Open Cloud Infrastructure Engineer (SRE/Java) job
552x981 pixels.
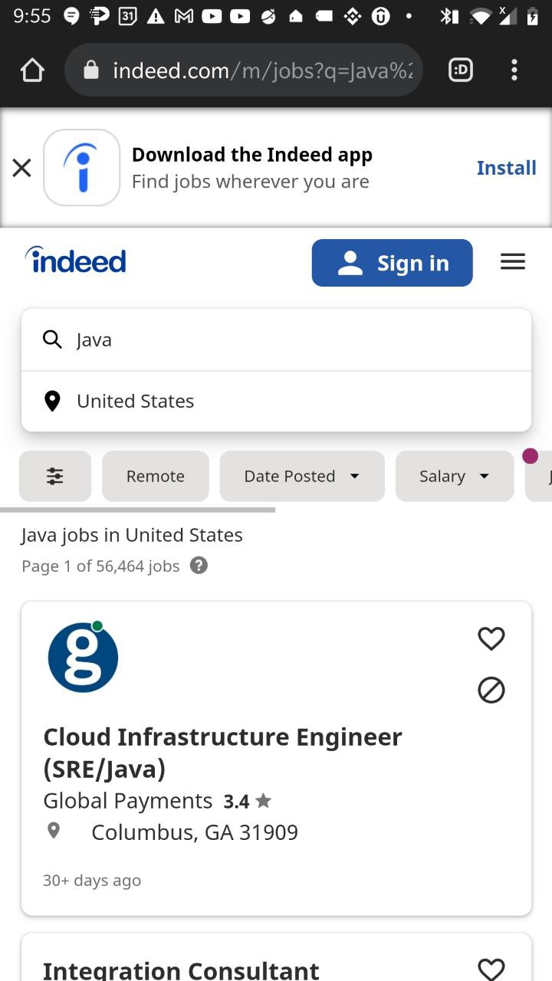click(x=223, y=753)
